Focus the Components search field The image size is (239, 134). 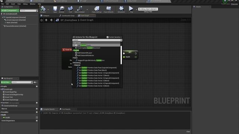point(28,11)
